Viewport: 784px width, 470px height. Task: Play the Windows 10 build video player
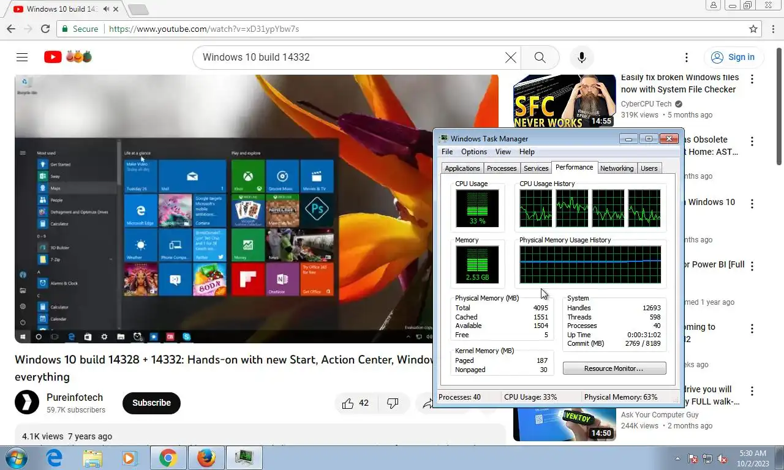tap(257, 209)
